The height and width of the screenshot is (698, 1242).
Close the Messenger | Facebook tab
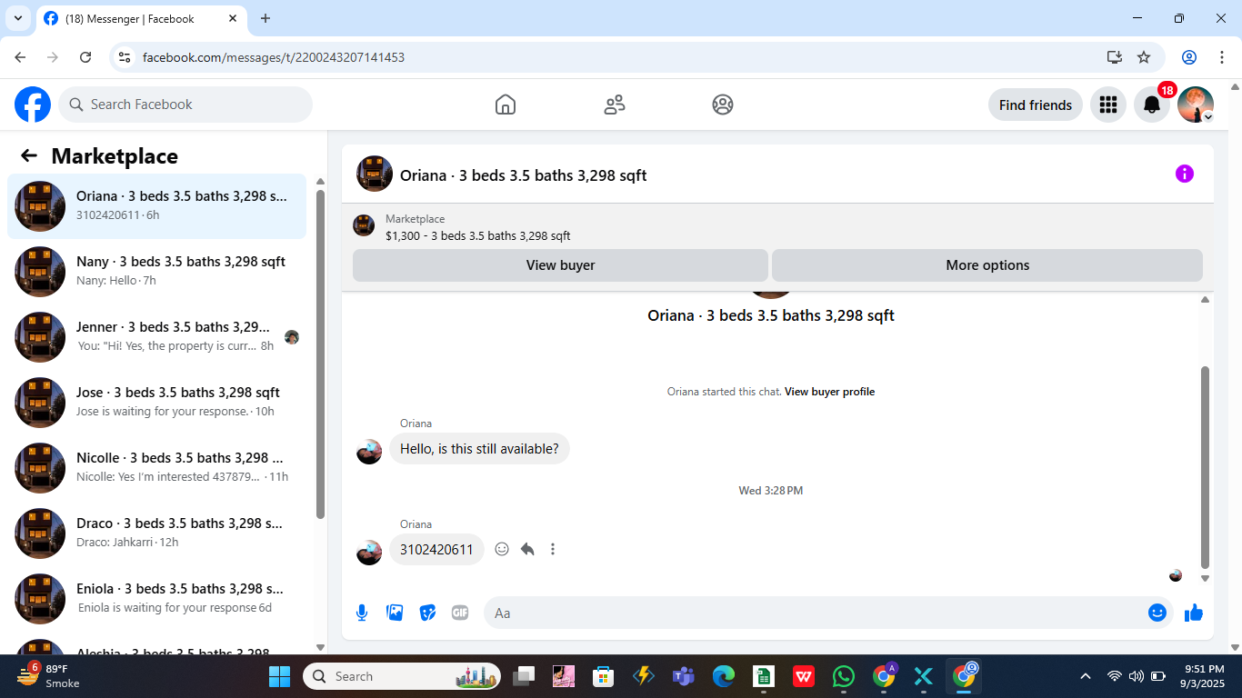[x=233, y=18]
